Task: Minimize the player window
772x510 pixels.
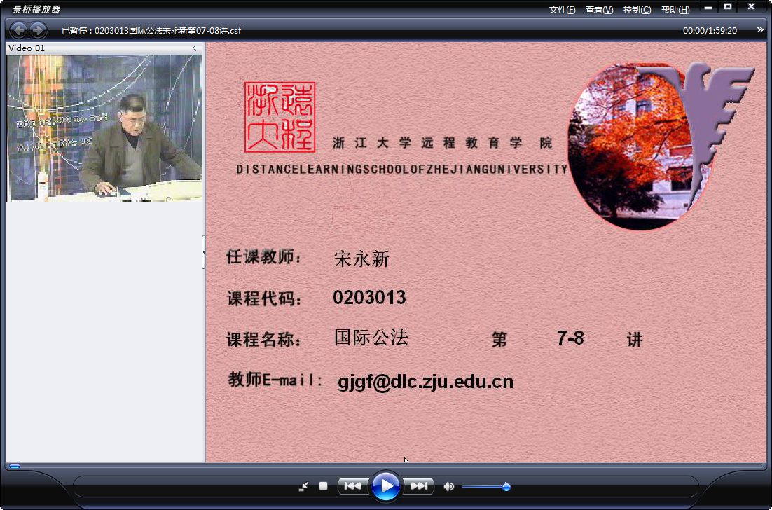Action: (708, 8)
